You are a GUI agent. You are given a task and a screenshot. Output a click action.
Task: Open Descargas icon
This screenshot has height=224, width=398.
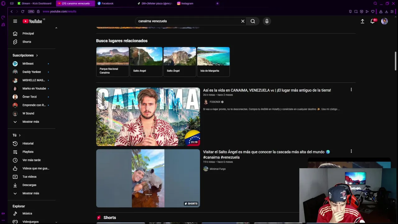[x=15, y=185]
